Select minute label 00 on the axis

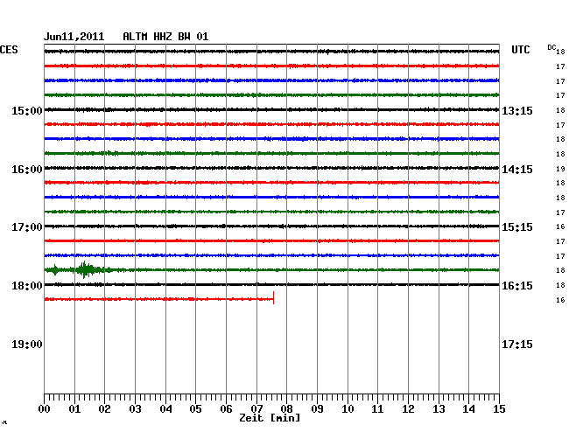click(45, 409)
